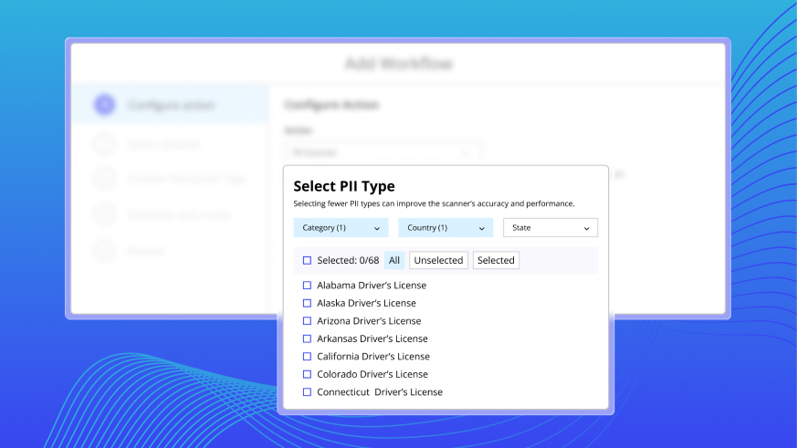Enable the Alaska Driver's License checkbox
The width and height of the screenshot is (797, 448).
tap(307, 303)
